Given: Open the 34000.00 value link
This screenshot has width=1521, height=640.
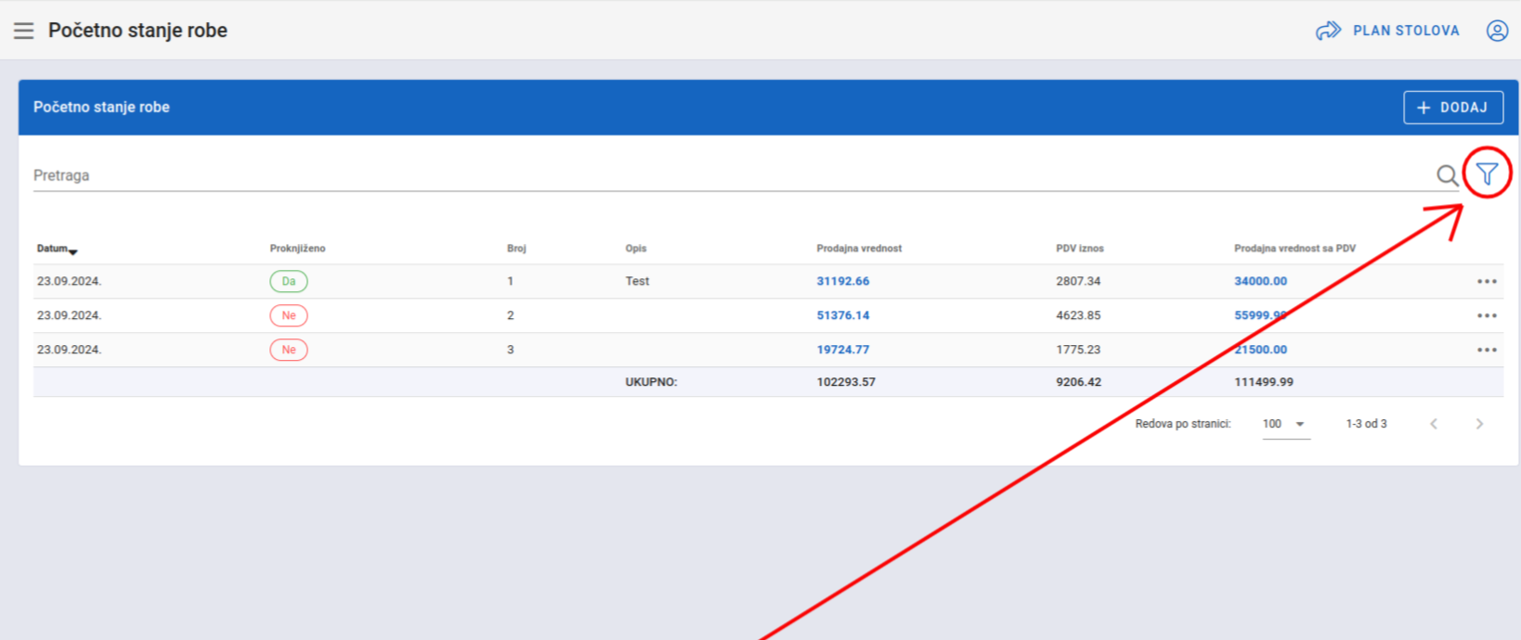Looking at the screenshot, I should [x=1260, y=281].
